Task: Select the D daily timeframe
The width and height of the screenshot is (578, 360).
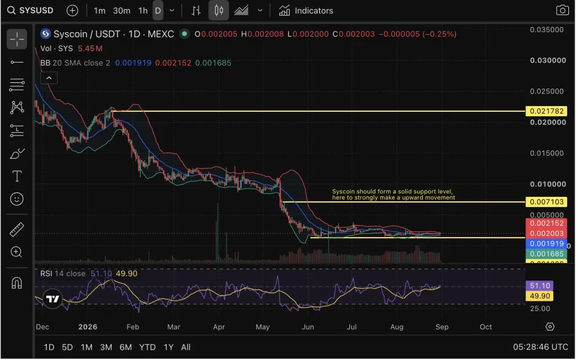Action: (158, 11)
